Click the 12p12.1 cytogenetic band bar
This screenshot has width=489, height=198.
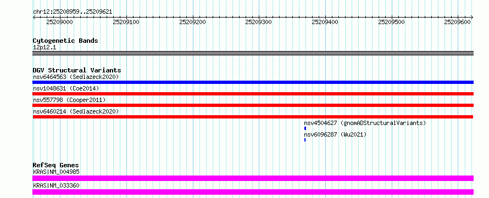click(x=253, y=53)
